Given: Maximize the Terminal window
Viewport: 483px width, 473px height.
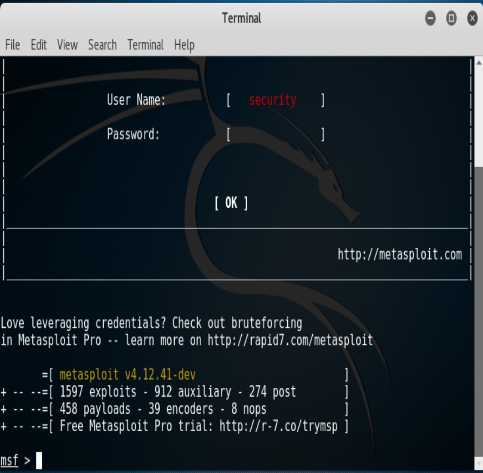Looking at the screenshot, I should (451, 18).
